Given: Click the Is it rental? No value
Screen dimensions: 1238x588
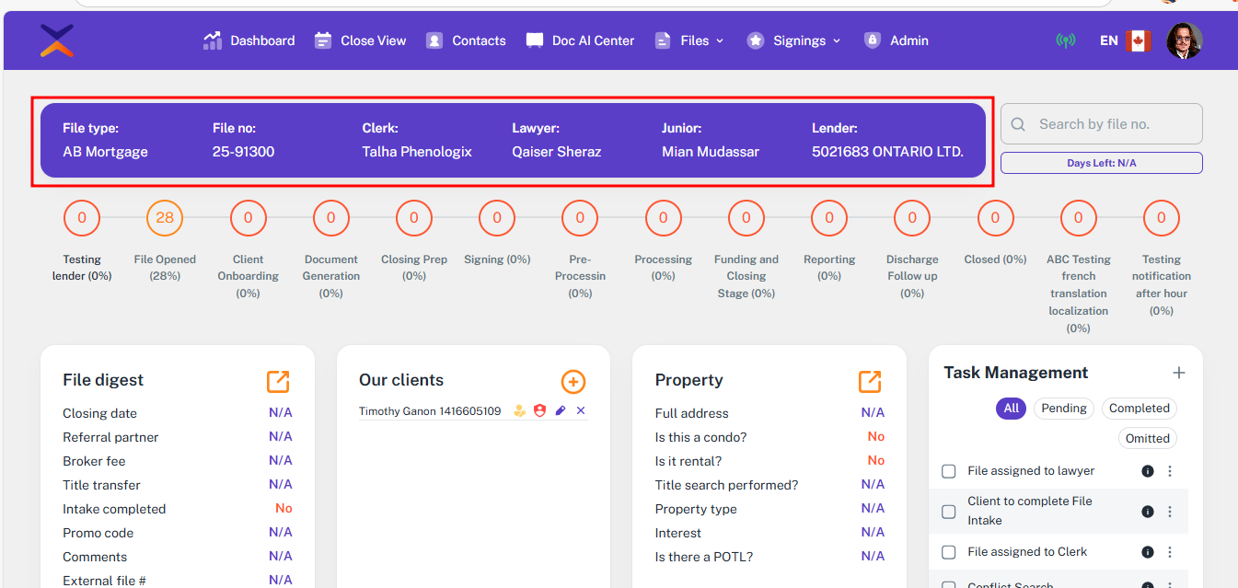Looking at the screenshot, I should [875, 461].
